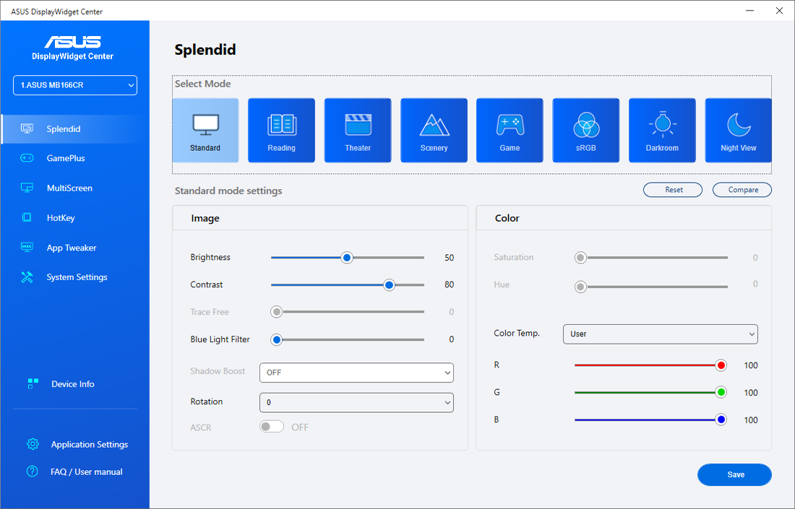Enable the Night View mode tile
This screenshot has height=509, width=795.
point(738,130)
